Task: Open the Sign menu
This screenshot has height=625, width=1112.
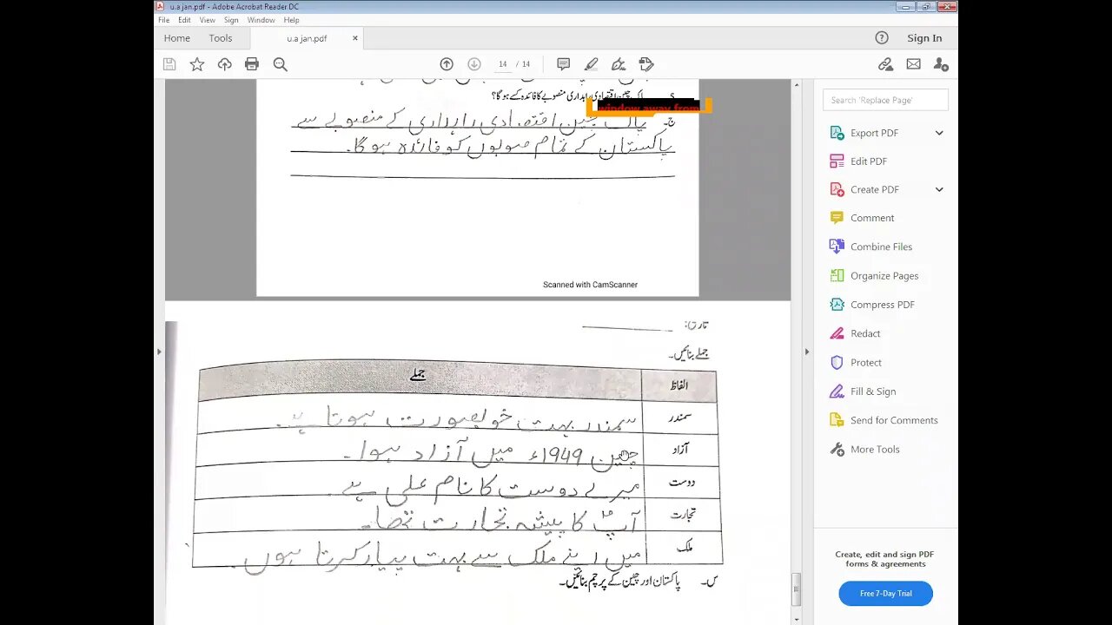Action: [x=231, y=20]
